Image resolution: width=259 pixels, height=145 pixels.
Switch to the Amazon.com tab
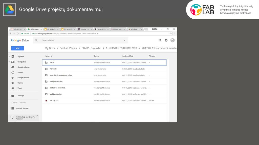(101, 29)
